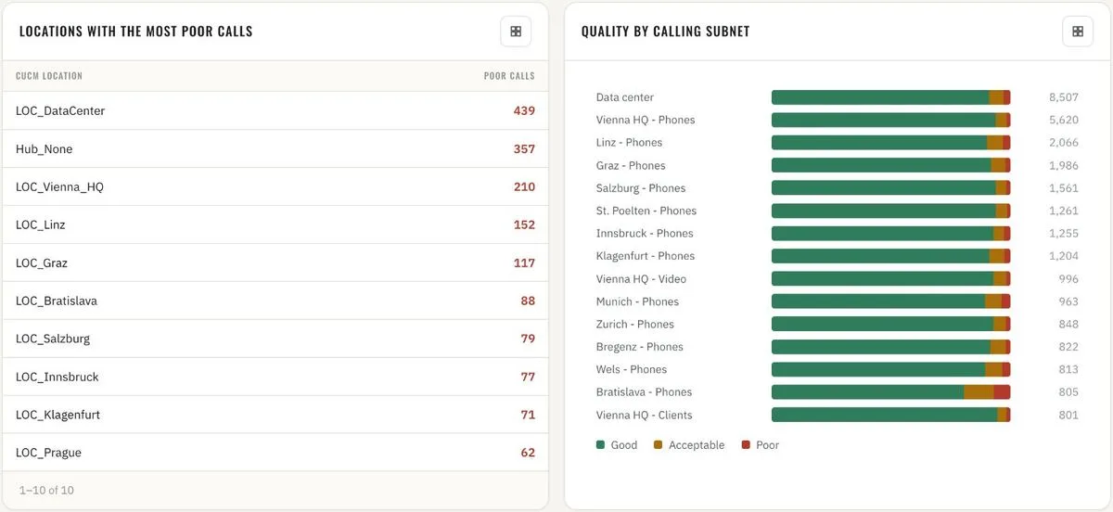Click the Vienna HQ - Video label
This screenshot has height=512, width=1113.
(x=641, y=279)
